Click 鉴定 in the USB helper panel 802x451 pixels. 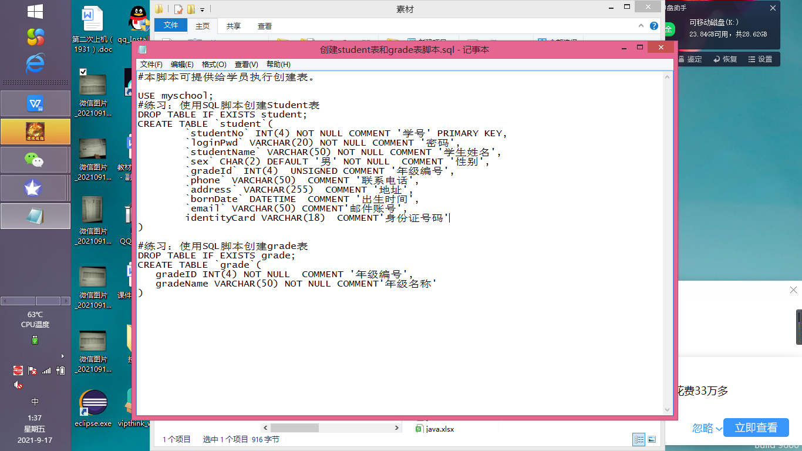coord(690,59)
